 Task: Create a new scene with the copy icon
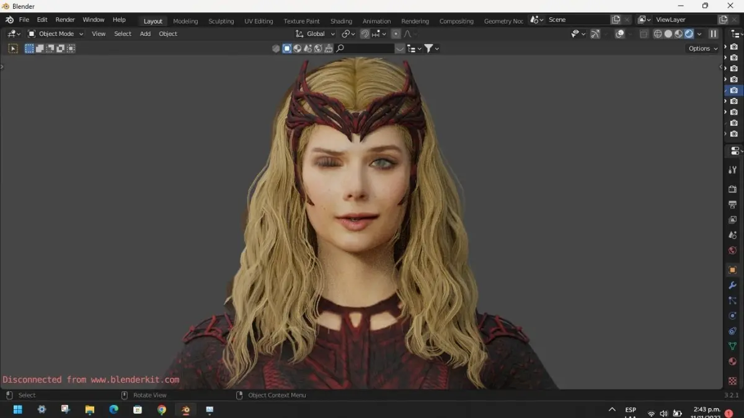616,20
